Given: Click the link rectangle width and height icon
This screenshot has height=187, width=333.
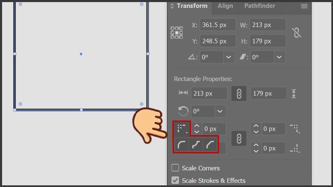Looking at the screenshot, I should (239, 93).
